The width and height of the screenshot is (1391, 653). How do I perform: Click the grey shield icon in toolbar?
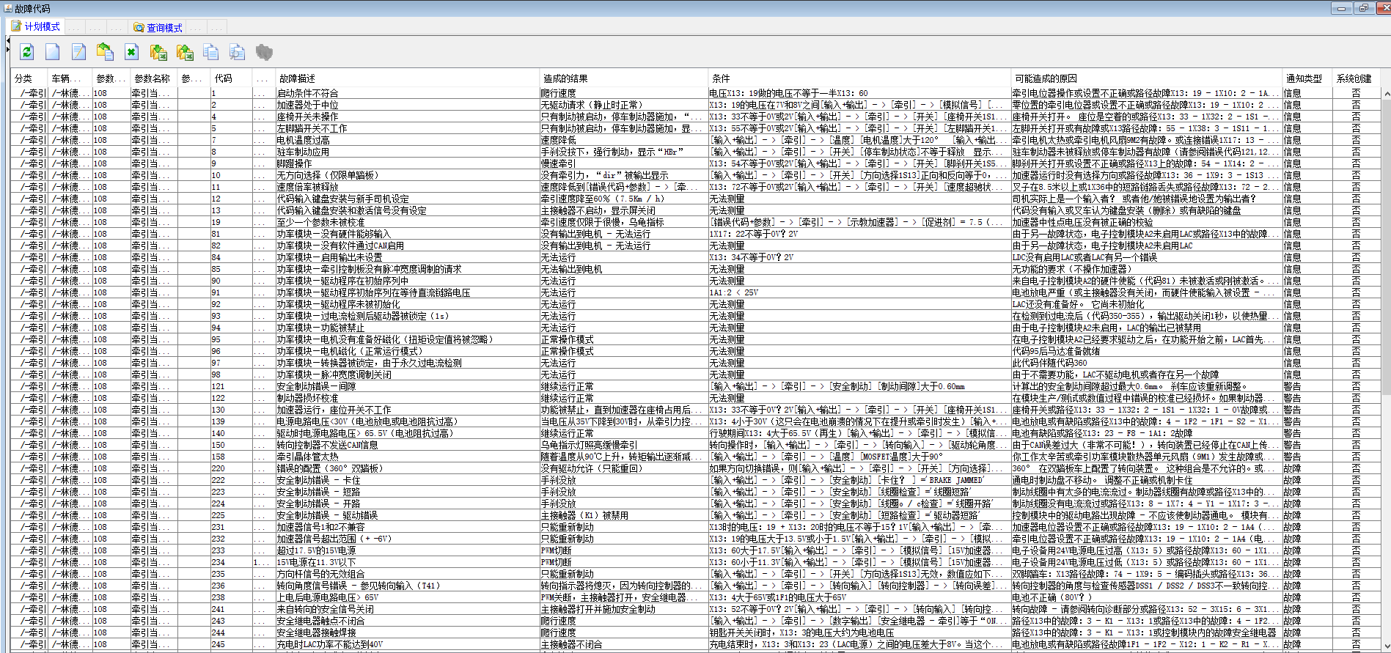click(264, 52)
